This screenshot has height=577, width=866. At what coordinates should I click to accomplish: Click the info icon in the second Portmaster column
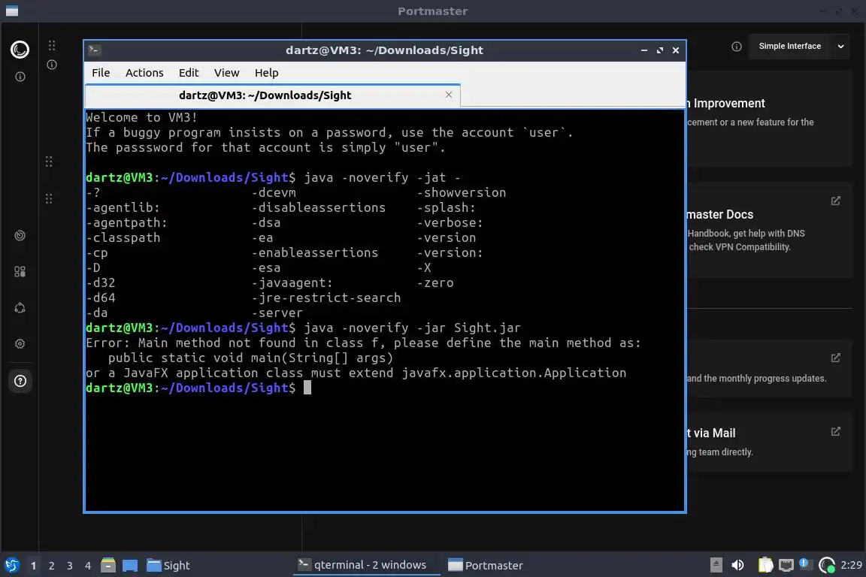click(52, 65)
